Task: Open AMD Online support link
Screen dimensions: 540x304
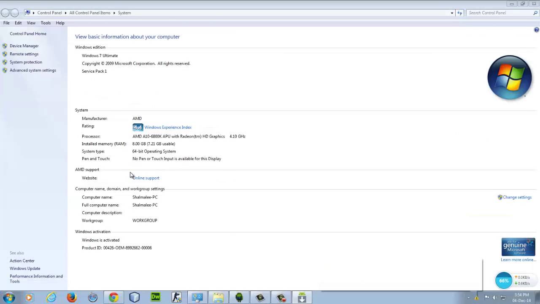Action: (x=146, y=178)
